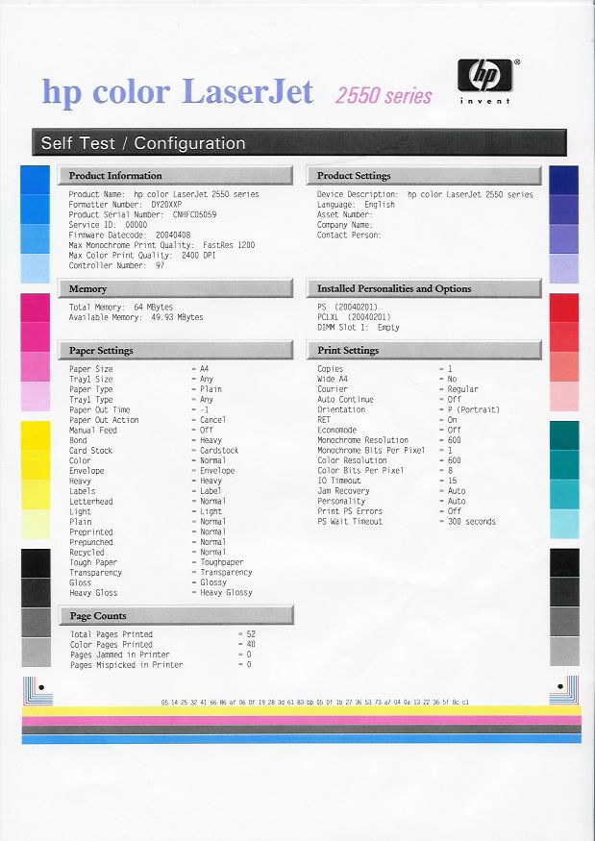
Task: Click the darkest teal swatch on right margin
Action: point(564,435)
